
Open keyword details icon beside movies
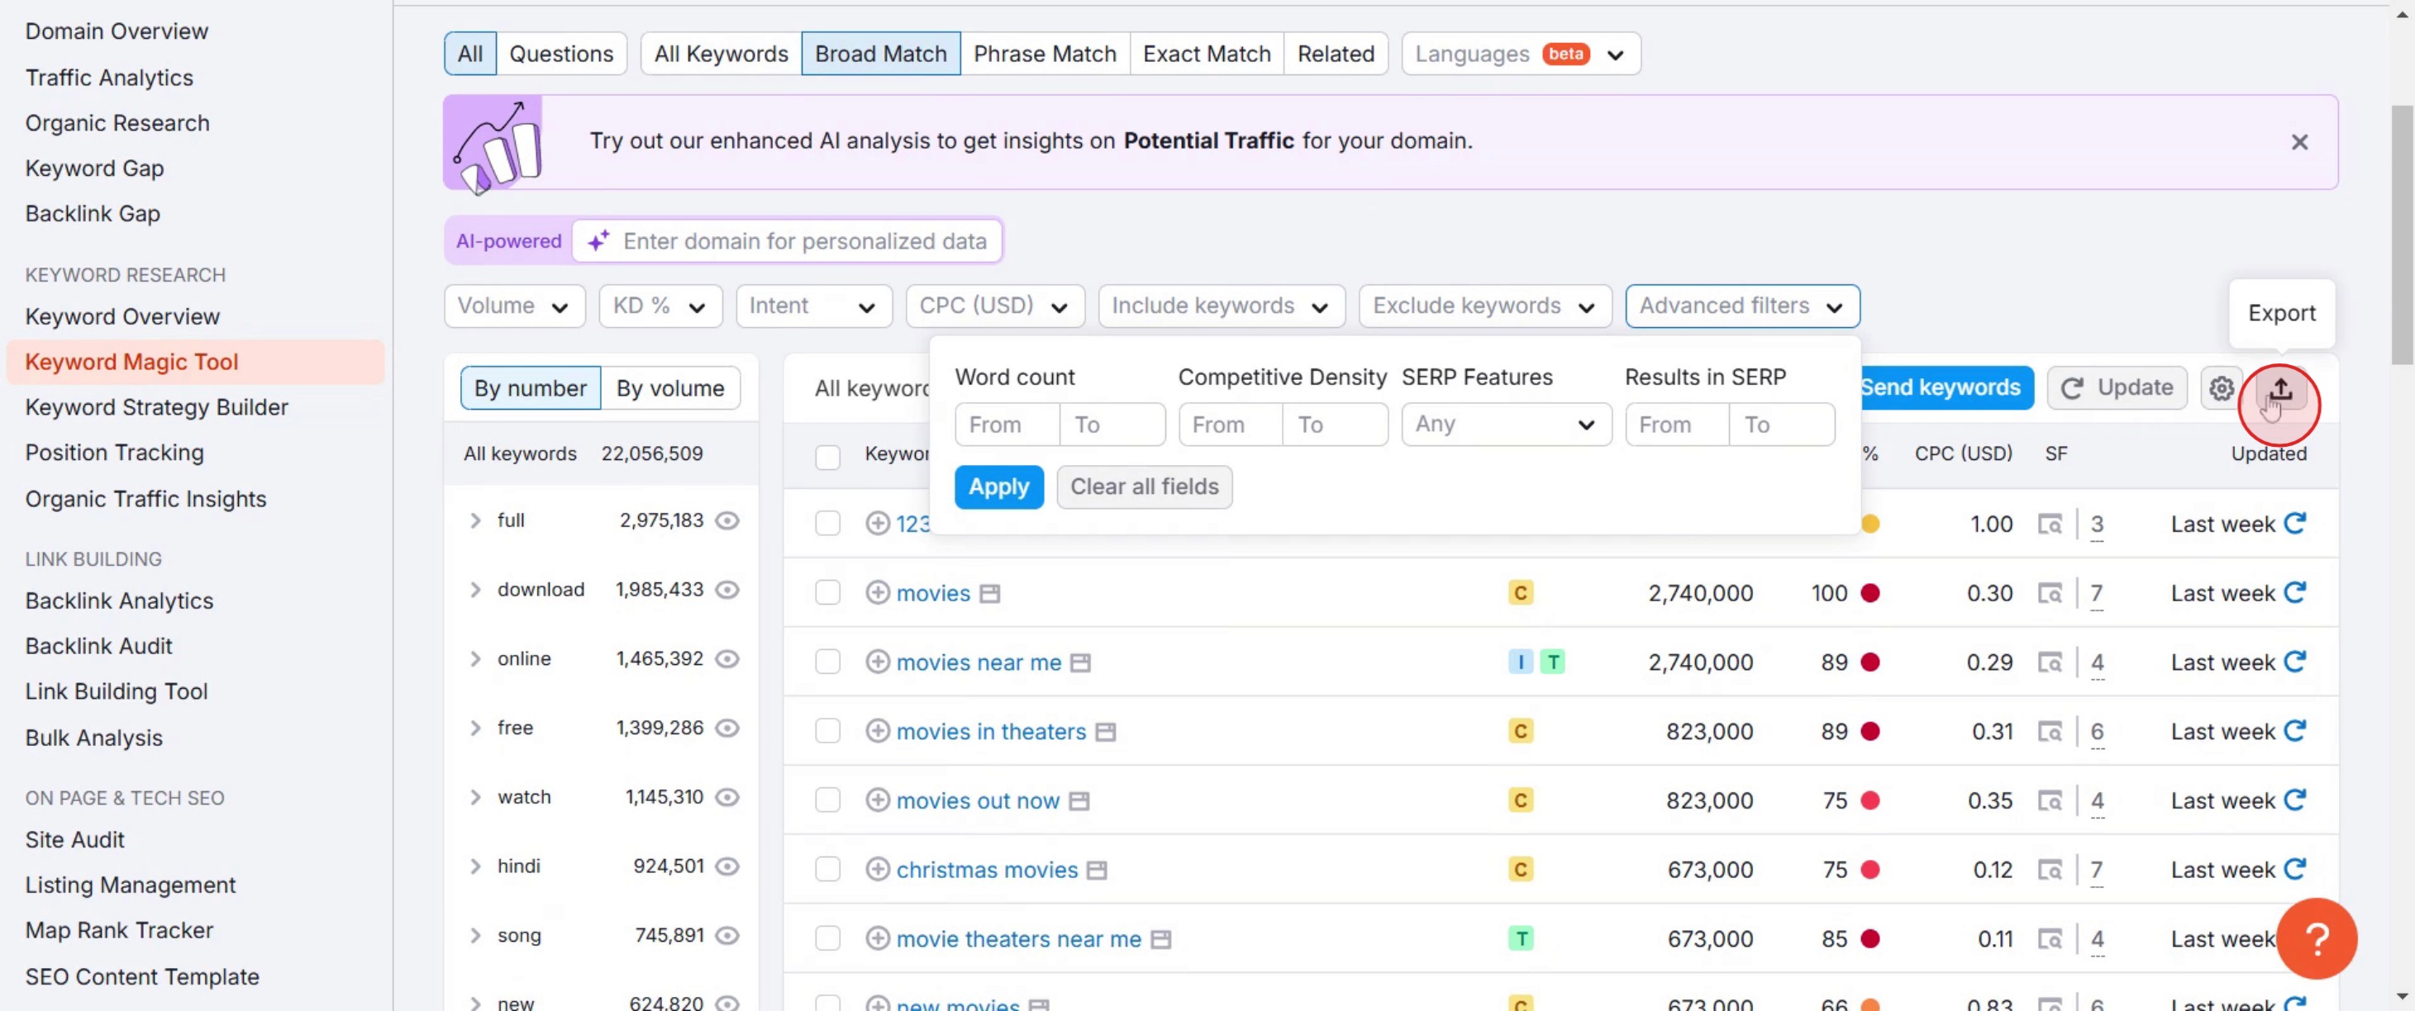click(x=990, y=594)
